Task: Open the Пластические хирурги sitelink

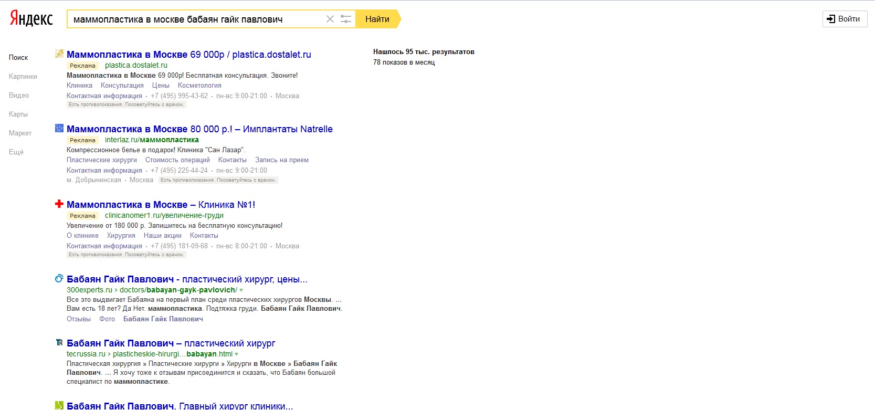Action: [102, 160]
